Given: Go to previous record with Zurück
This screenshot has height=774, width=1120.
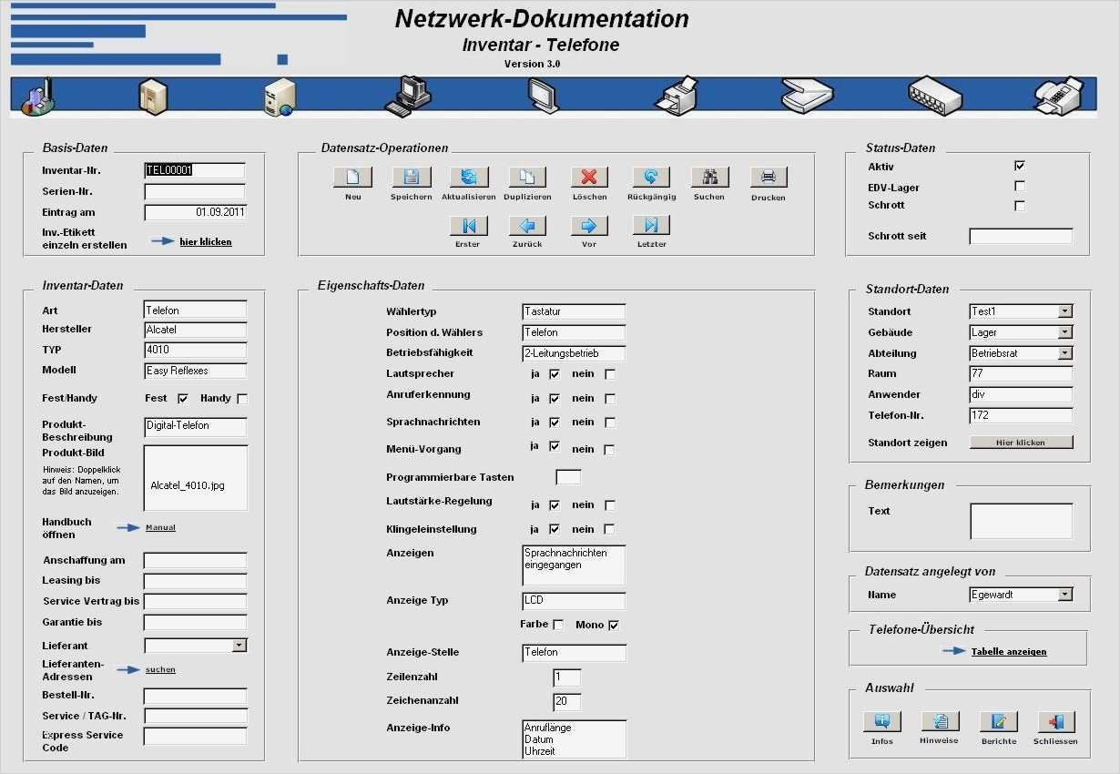Looking at the screenshot, I should [x=527, y=225].
